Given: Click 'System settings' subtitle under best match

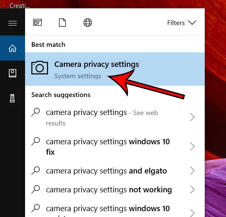Looking at the screenshot, I should pyautogui.click(x=78, y=76).
